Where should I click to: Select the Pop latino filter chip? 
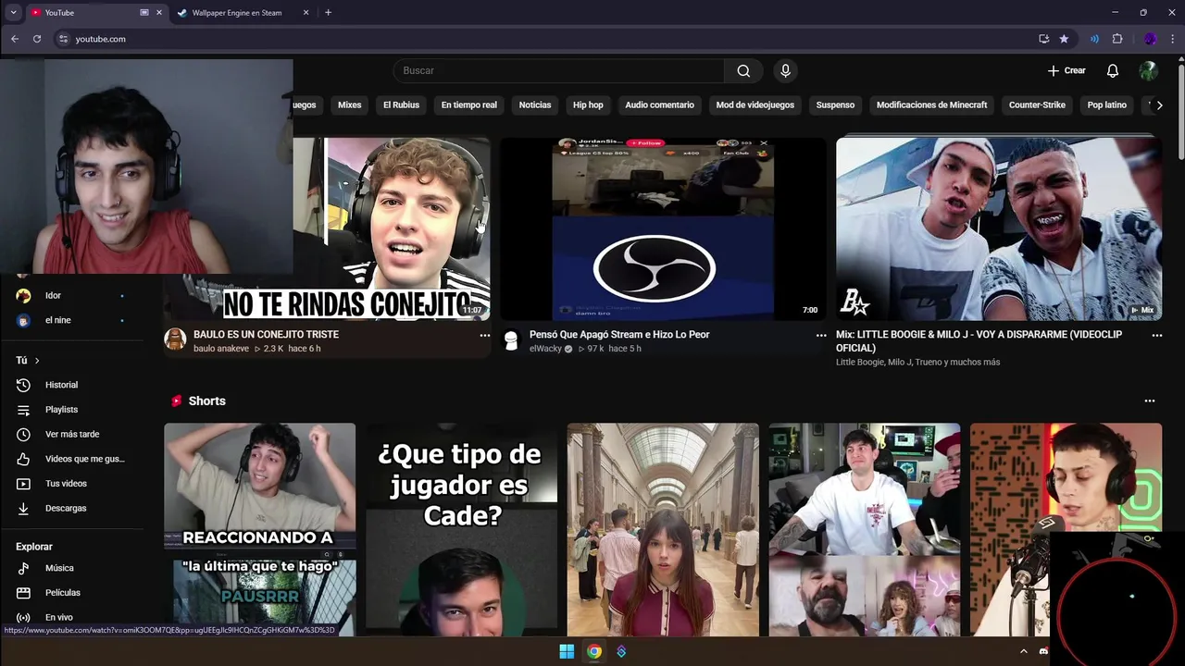[1106, 105]
